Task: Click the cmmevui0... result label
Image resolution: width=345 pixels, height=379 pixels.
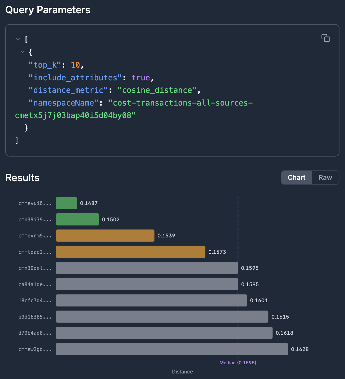Action: pyautogui.click(x=35, y=203)
